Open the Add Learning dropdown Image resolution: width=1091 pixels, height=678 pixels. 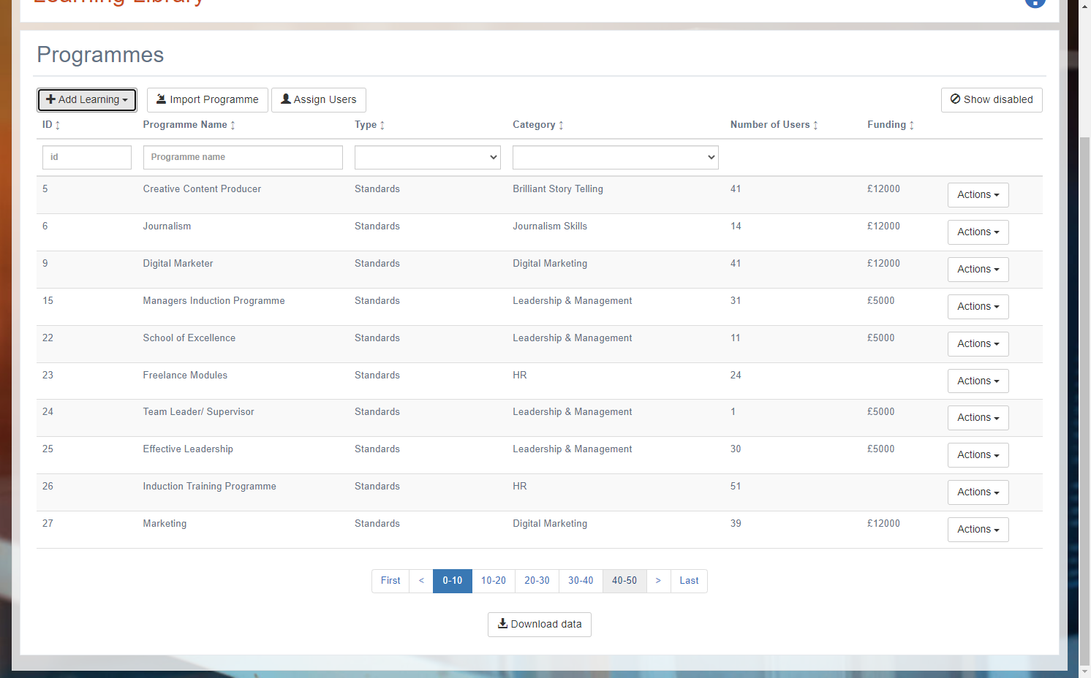click(x=87, y=99)
